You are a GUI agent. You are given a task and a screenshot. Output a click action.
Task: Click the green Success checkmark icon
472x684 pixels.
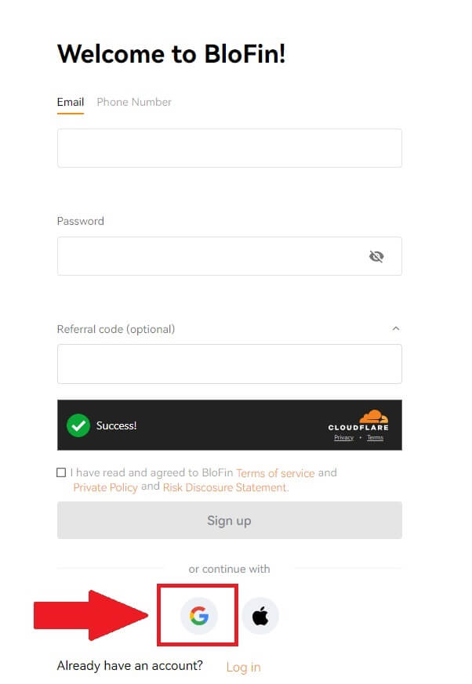click(78, 425)
